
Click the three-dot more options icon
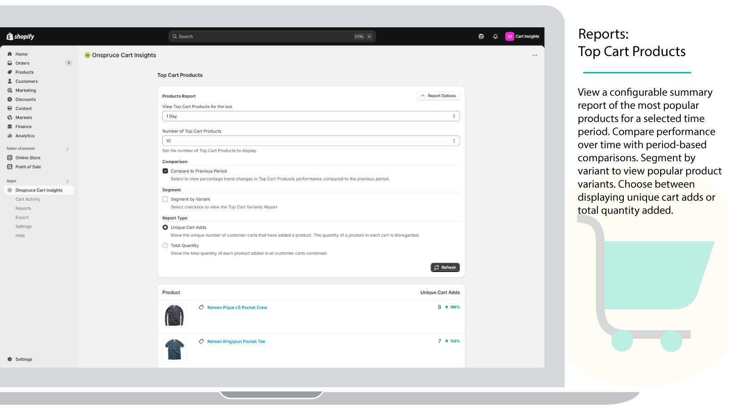tap(534, 55)
